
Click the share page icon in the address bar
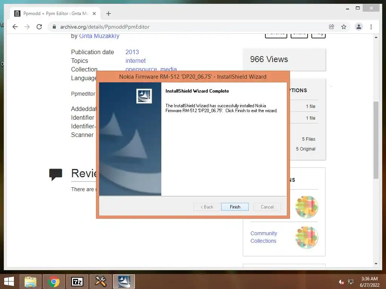click(x=332, y=27)
